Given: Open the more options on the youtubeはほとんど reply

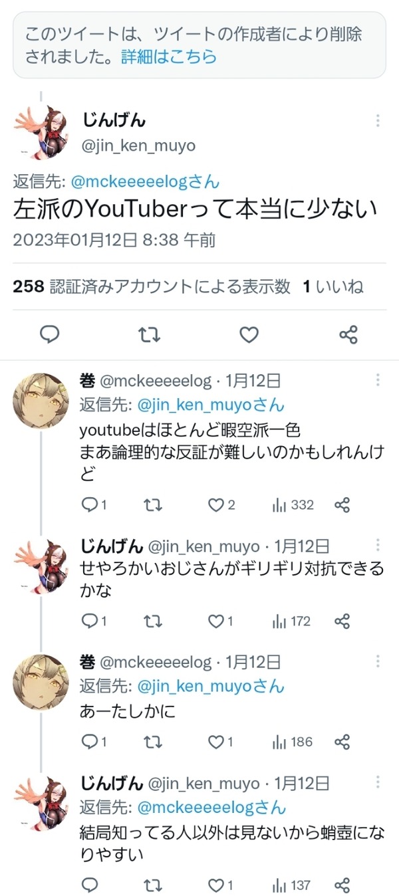Looking at the screenshot, I should 378,380.
